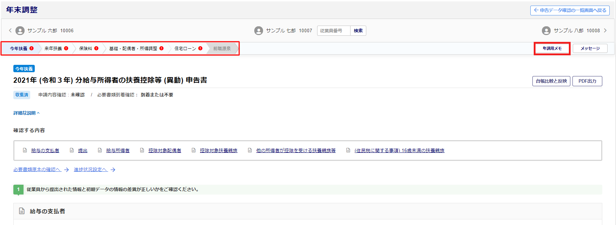Click document icon beside 他の所得者が控除を受ける扶養親族等

coord(250,150)
